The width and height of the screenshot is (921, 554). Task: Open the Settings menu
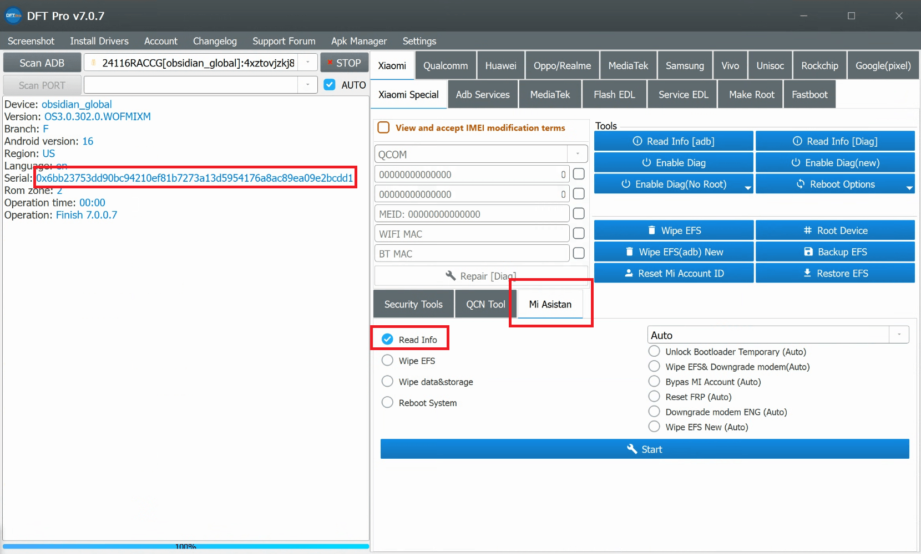point(419,41)
